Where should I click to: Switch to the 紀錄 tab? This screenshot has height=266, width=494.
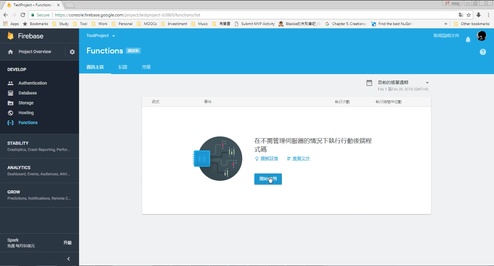(123, 67)
